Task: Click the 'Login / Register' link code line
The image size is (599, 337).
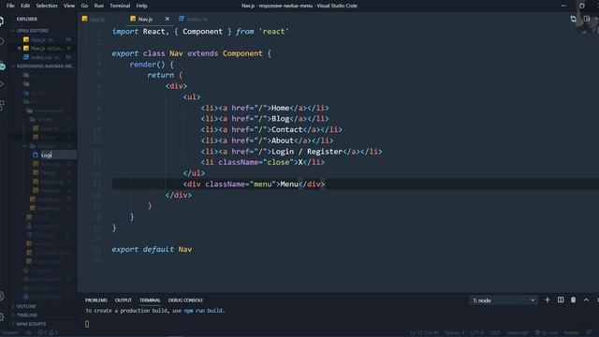Action: [291, 152]
